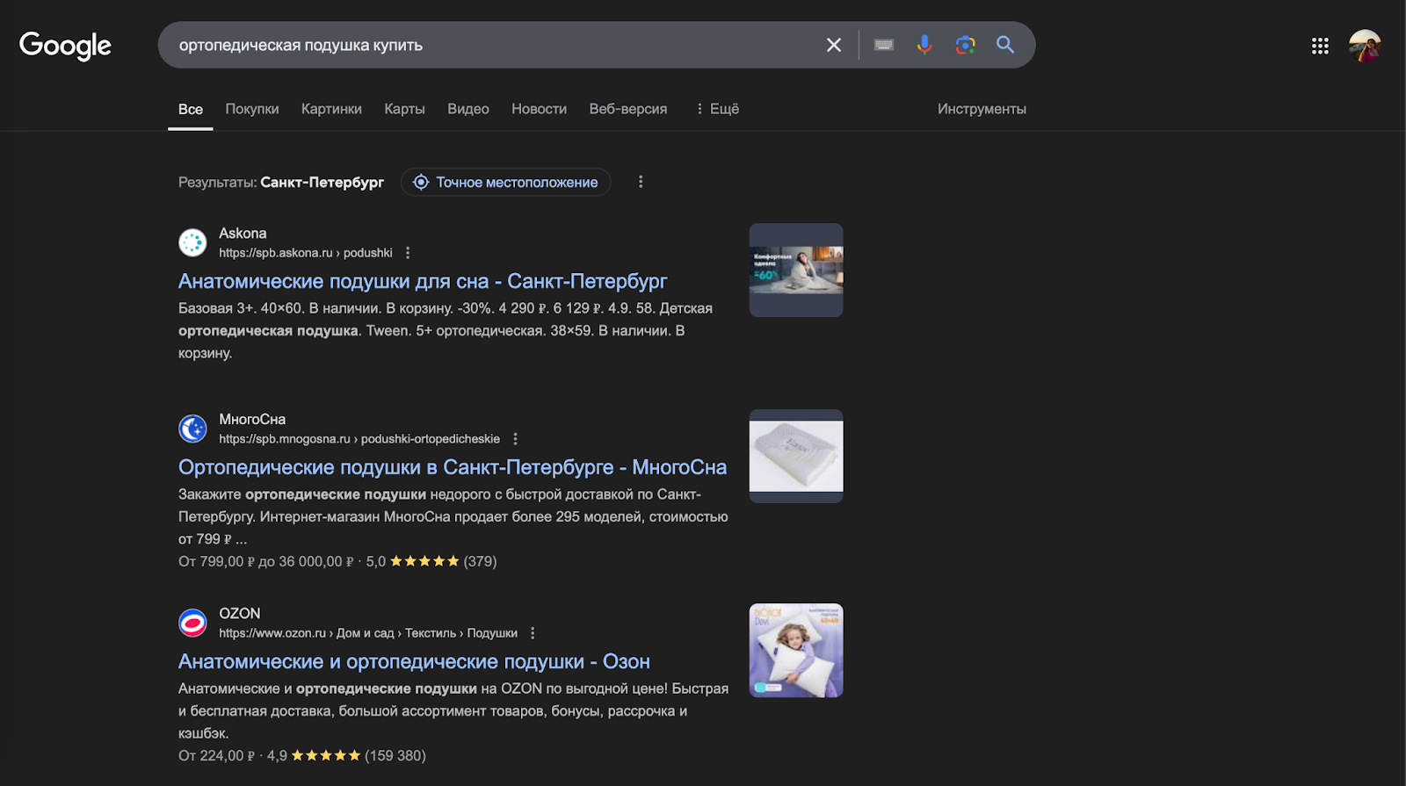Open the Новости tab
The width and height of the screenshot is (1406, 786).
click(x=539, y=109)
